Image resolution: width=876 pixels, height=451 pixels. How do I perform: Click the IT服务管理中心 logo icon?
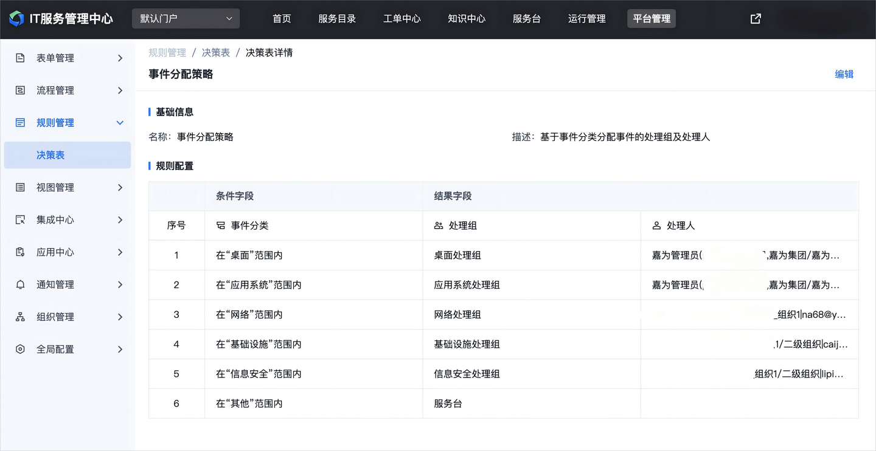click(x=16, y=18)
